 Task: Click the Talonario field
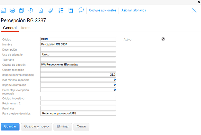(78, 60)
